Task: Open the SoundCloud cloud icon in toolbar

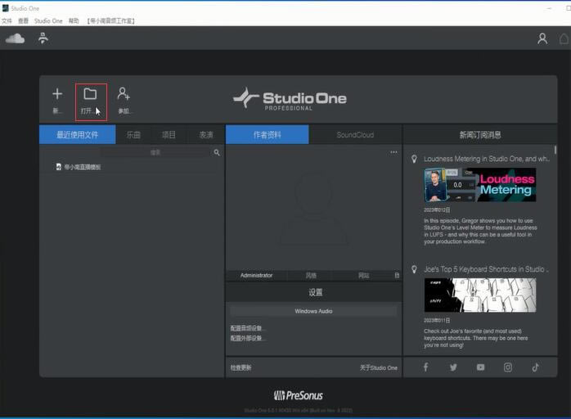Action: click(x=15, y=38)
